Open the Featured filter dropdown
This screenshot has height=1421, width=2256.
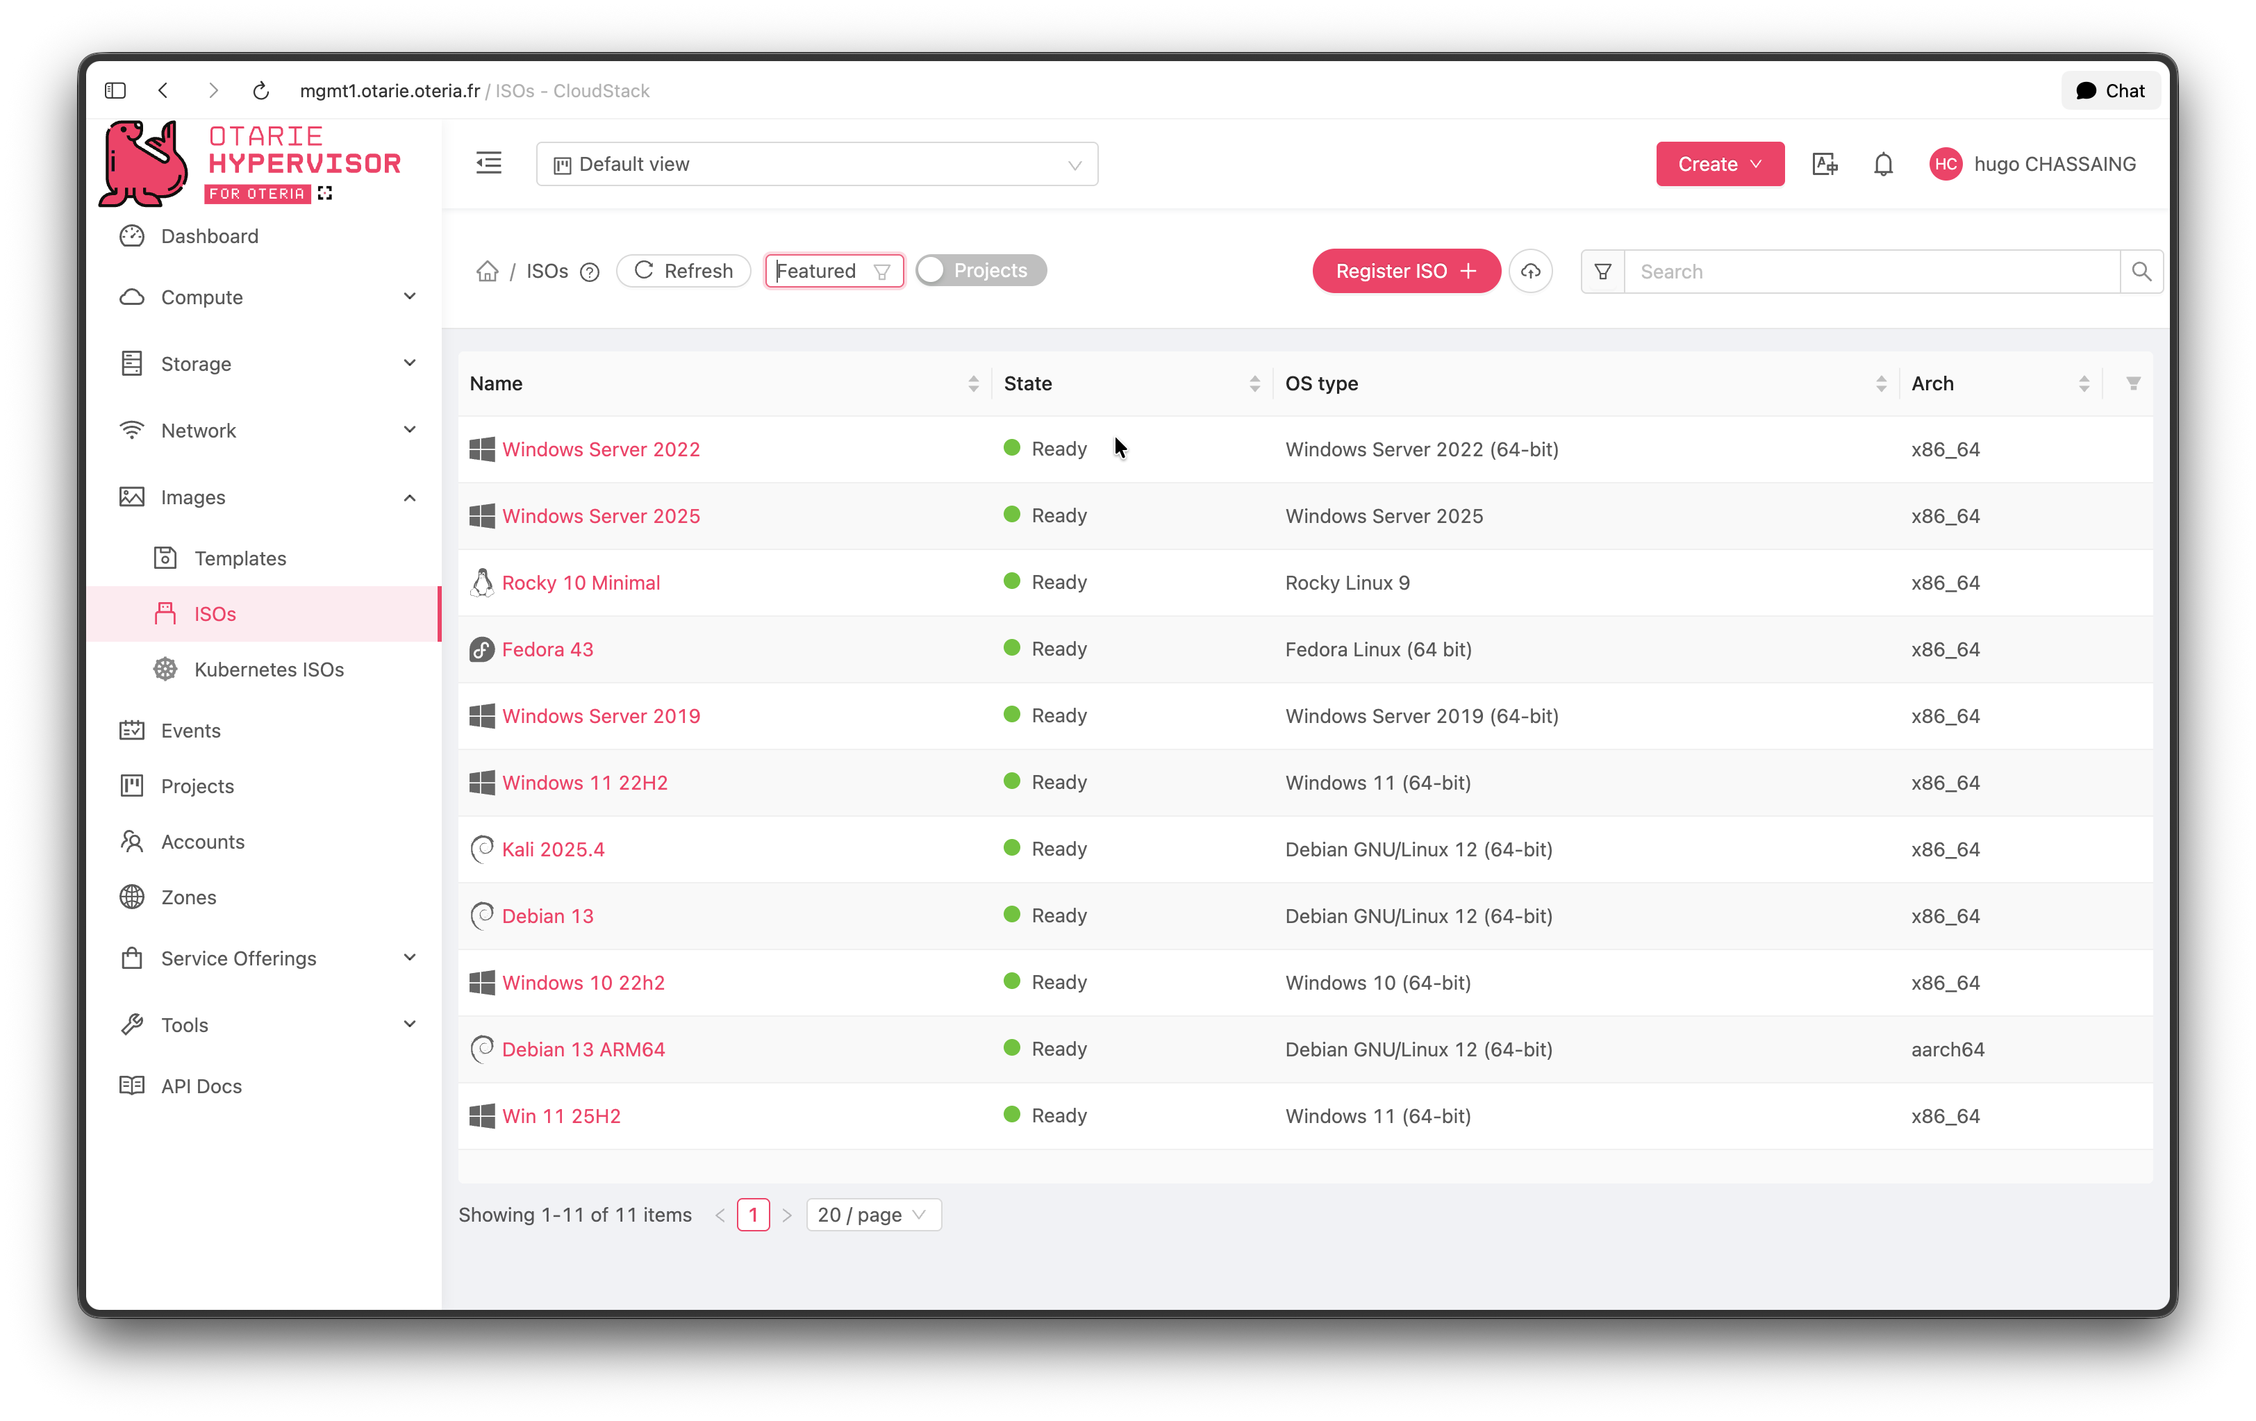(833, 271)
